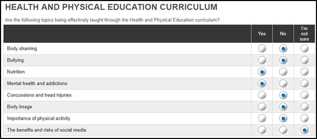317x139 pixels.
Task: Choose I'm not sure for Importance of physical activity
Action: click(x=304, y=119)
